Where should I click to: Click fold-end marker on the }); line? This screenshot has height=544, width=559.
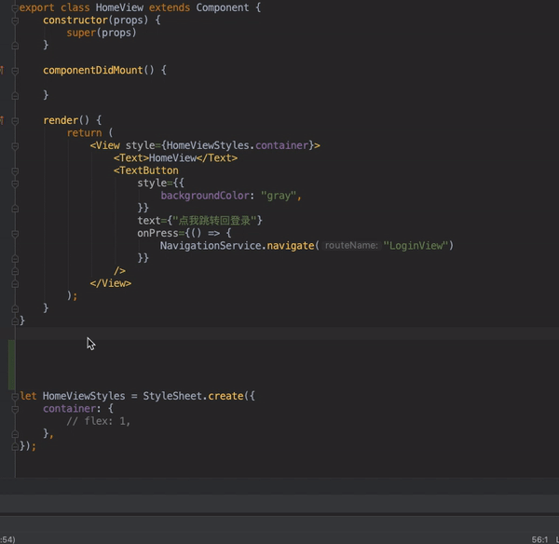coord(15,447)
